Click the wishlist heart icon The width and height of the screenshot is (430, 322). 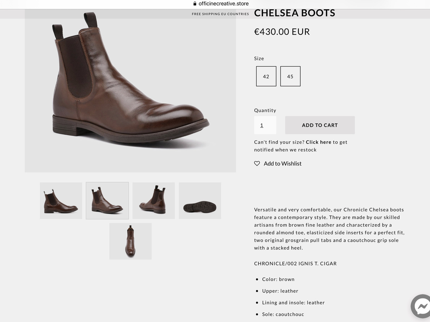(257, 164)
